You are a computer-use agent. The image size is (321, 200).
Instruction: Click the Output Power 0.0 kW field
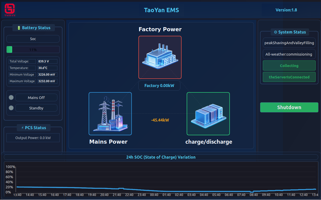(x=33, y=138)
